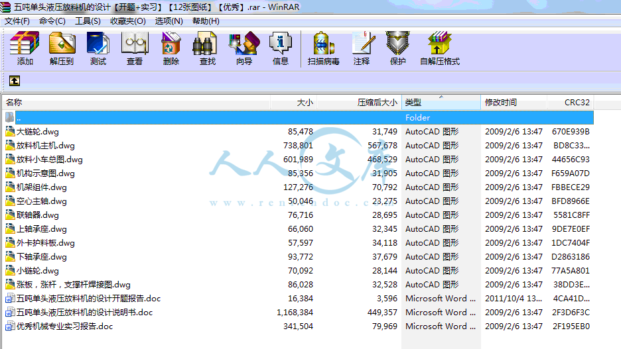Click the WinRAR title bar app icon
Screen dimensions: 621x349
coord(5,7)
